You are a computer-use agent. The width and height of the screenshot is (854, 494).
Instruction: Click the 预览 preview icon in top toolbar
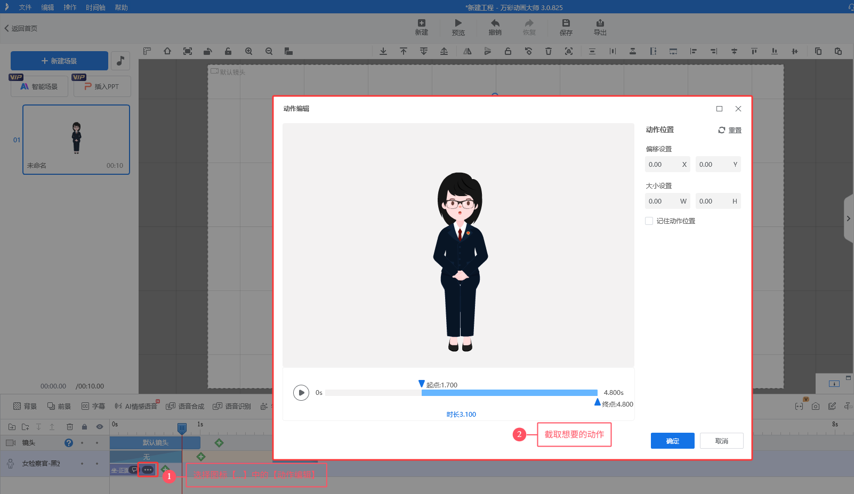point(458,23)
